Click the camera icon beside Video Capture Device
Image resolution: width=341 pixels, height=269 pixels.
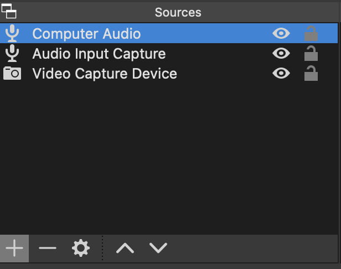[x=12, y=73]
